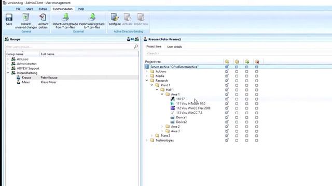Expand the Technologies folder
The width and height of the screenshot is (332, 186).
pyautogui.click(x=147, y=140)
